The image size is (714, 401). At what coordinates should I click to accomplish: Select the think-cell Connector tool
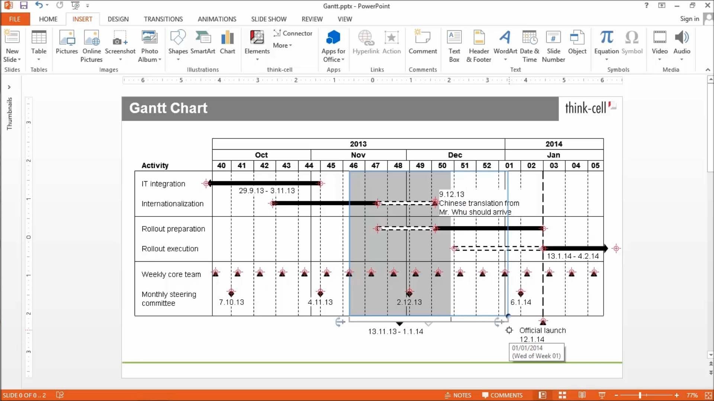(x=293, y=33)
